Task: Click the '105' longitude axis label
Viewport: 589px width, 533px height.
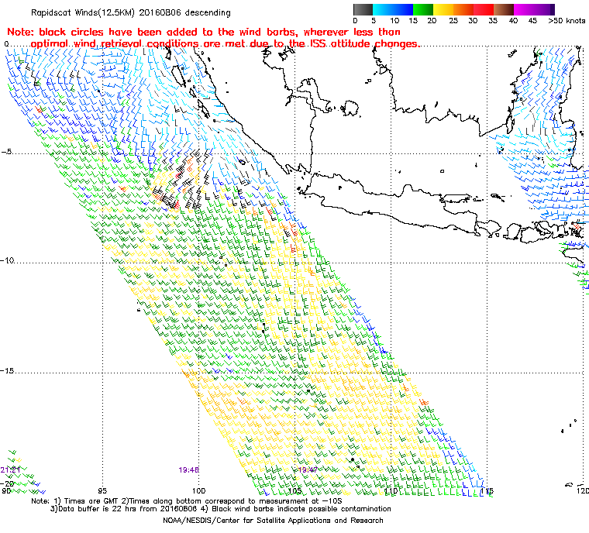Action: coord(295,490)
